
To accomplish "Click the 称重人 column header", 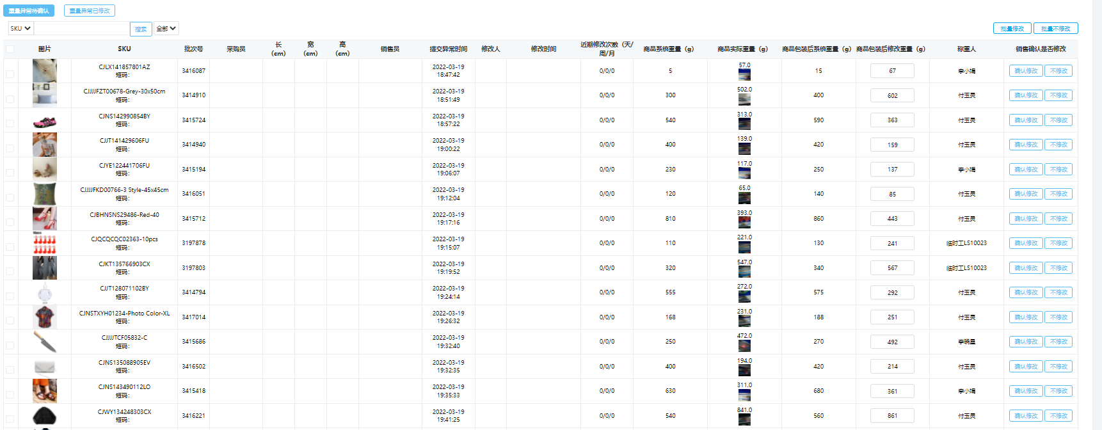I will [966, 49].
